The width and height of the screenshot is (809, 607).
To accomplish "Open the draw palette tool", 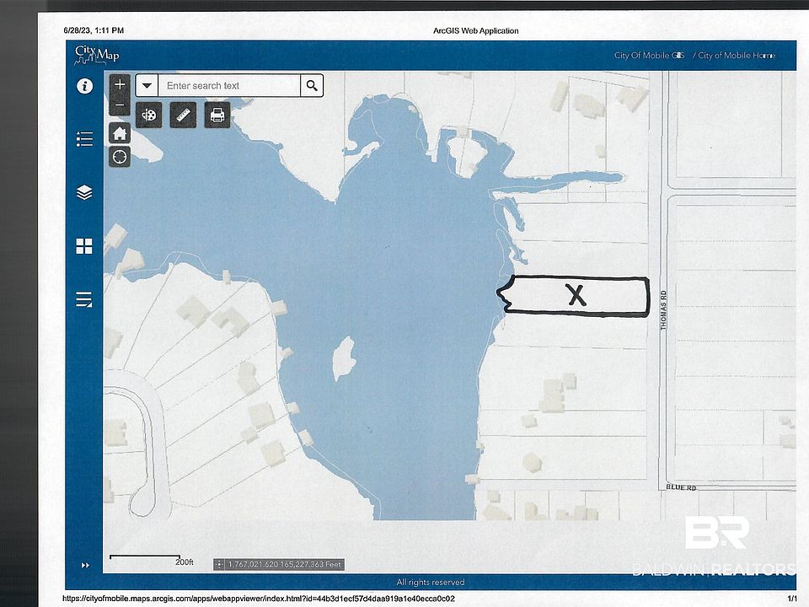I will (149, 115).
